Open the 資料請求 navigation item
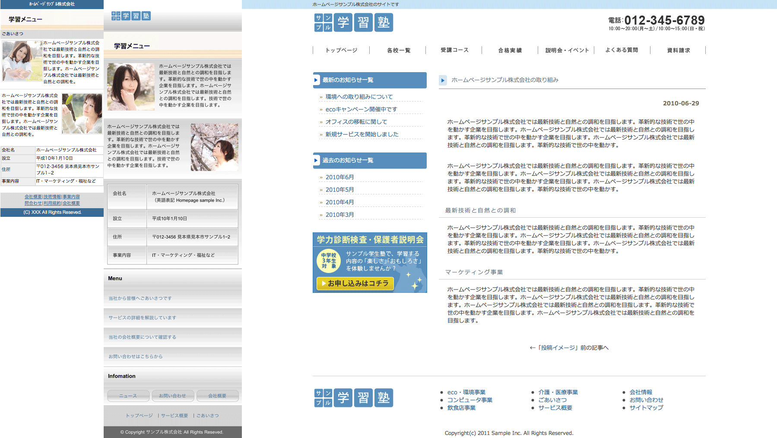Image resolution: width=777 pixels, height=438 pixels. pyautogui.click(x=678, y=51)
